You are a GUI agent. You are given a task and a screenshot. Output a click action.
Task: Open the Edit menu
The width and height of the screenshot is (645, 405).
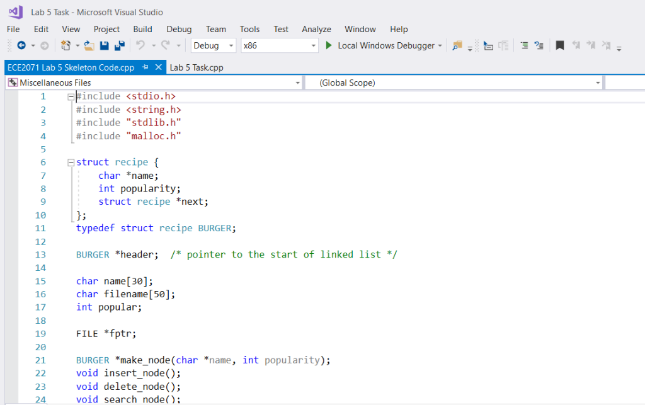[x=41, y=29]
